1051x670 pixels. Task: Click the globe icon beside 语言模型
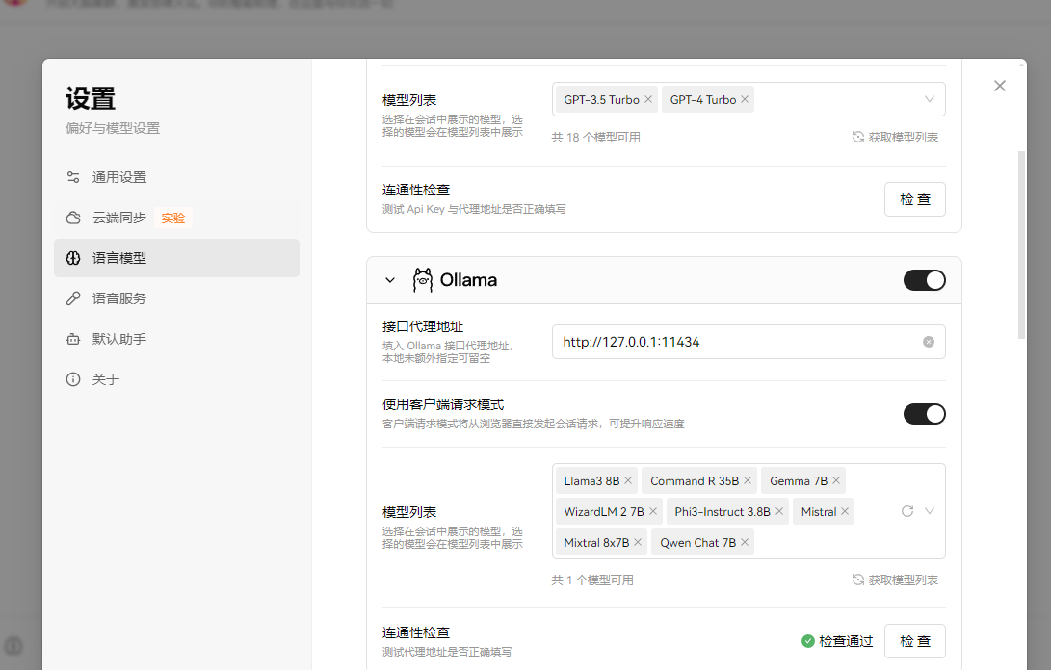click(72, 258)
